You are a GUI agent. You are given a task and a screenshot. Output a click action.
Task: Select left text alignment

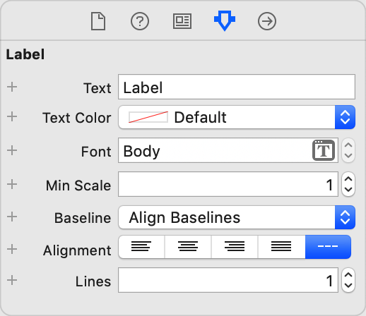[141, 247]
